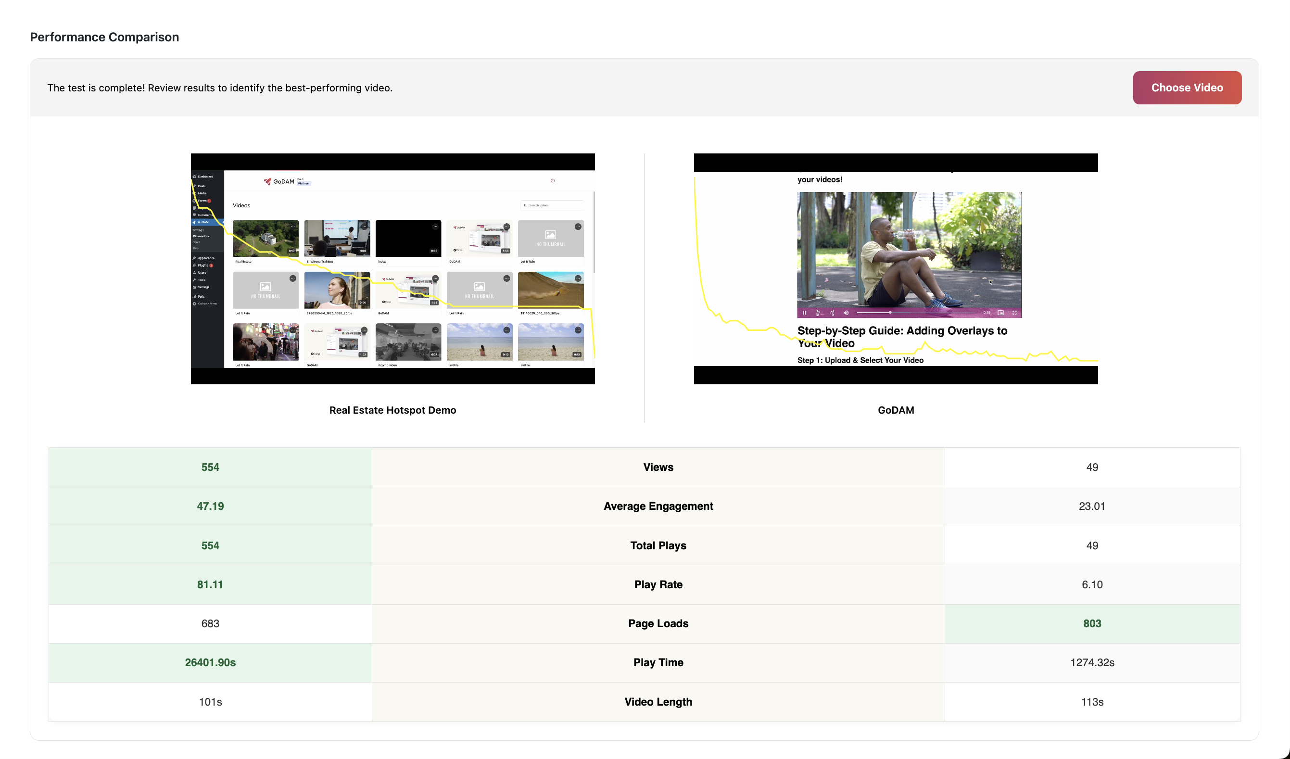Open three-dot menu on desert video thumbnail

click(578, 278)
